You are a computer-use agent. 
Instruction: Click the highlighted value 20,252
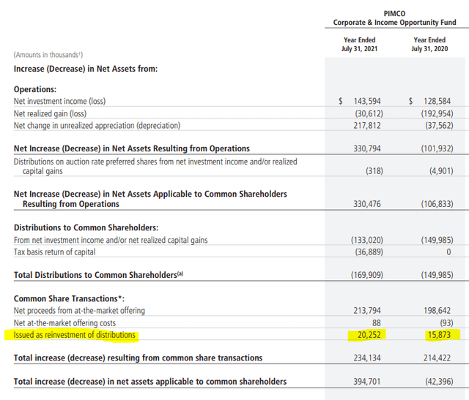(x=369, y=335)
